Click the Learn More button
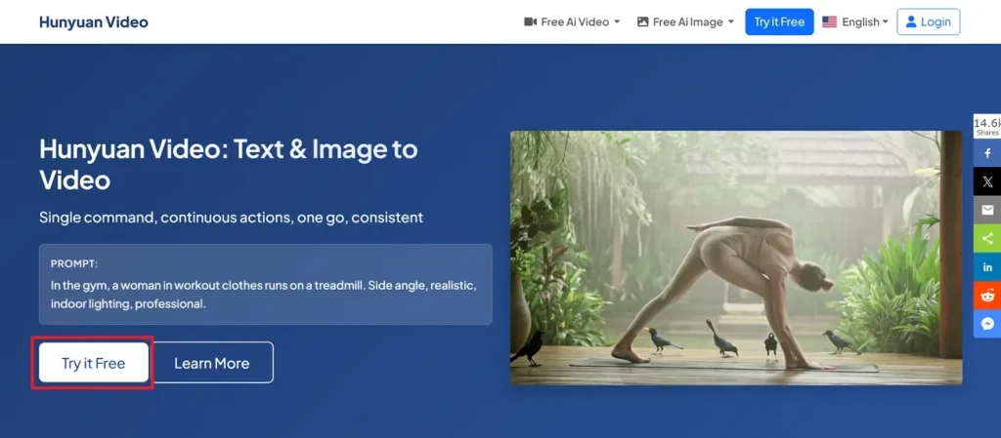This screenshot has width=1001, height=438. (x=212, y=363)
